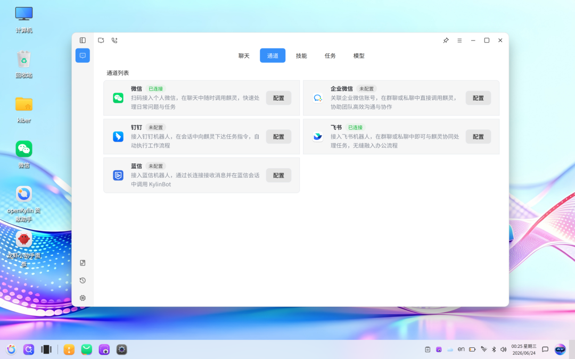Image resolution: width=575 pixels, height=359 pixels.
Task: Open the green mail app in taskbar
Action: pos(87,349)
